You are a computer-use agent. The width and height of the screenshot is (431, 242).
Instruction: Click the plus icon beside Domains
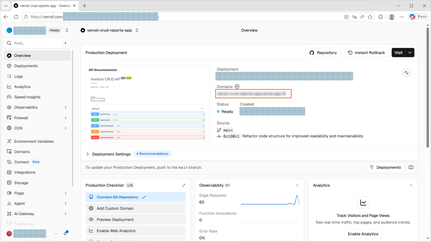(x=237, y=86)
